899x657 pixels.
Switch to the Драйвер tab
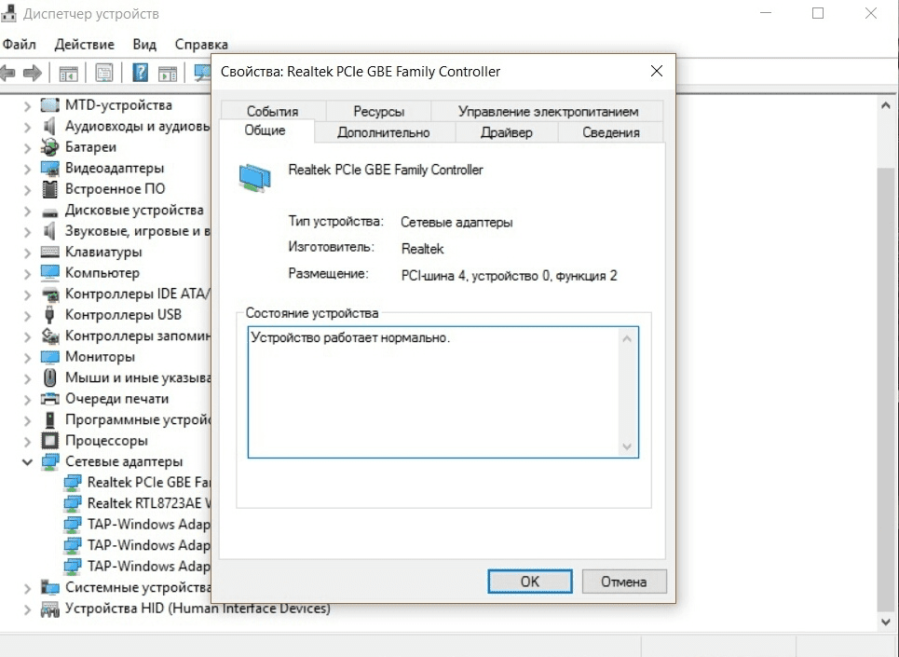(x=506, y=132)
